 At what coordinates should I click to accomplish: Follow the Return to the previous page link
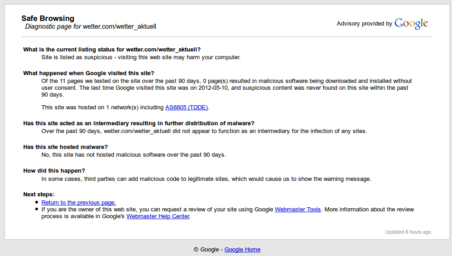pos(78,203)
